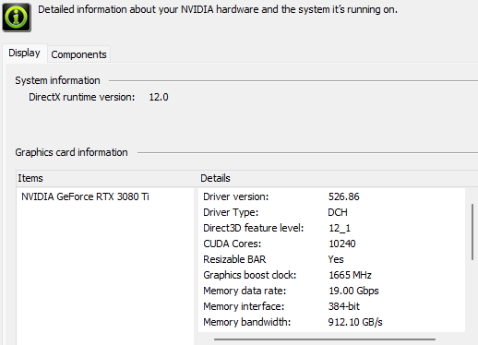Select the Resizable BAR row label
478x345 pixels.
click(x=234, y=259)
